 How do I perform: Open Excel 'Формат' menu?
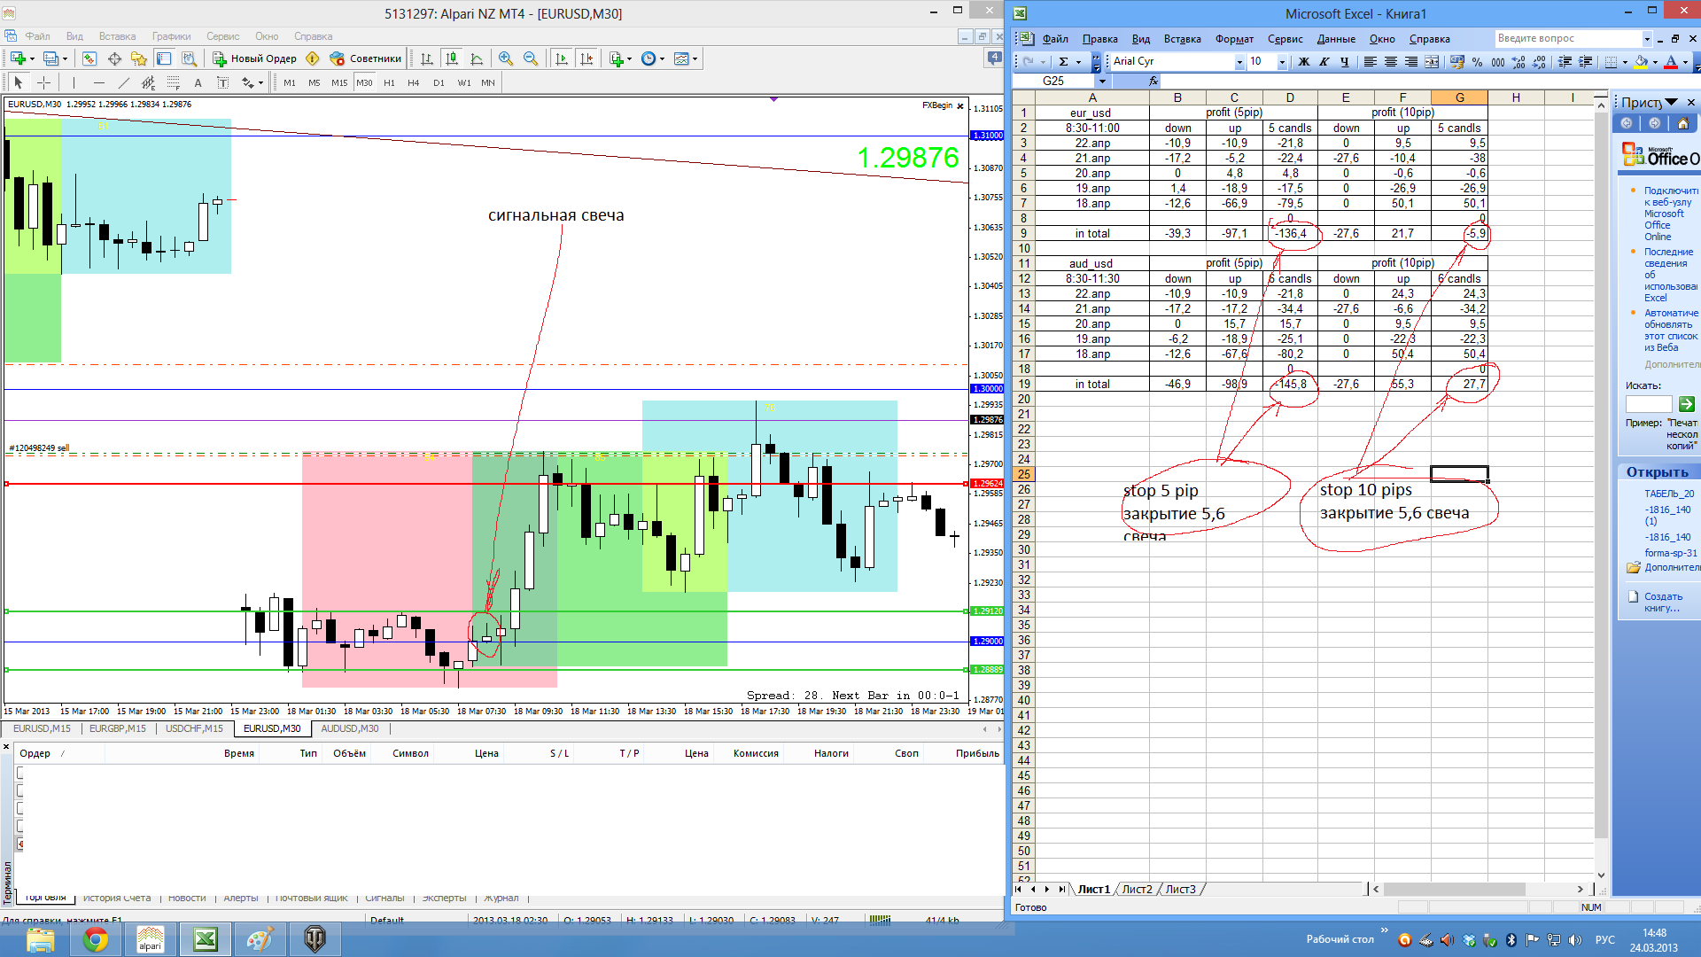click(x=1234, y=38)
